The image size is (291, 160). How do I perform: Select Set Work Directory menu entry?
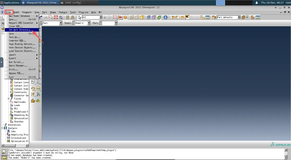click(21, 30)
